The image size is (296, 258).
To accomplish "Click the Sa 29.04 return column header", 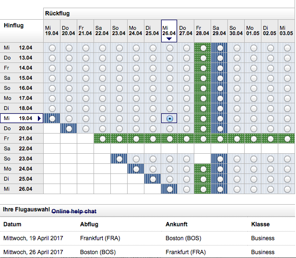I will (x=220, y=31).
